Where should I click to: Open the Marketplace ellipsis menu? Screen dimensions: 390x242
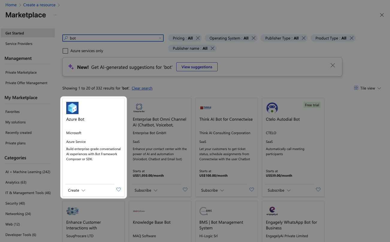pyautogui.click(x=55, y=15)
